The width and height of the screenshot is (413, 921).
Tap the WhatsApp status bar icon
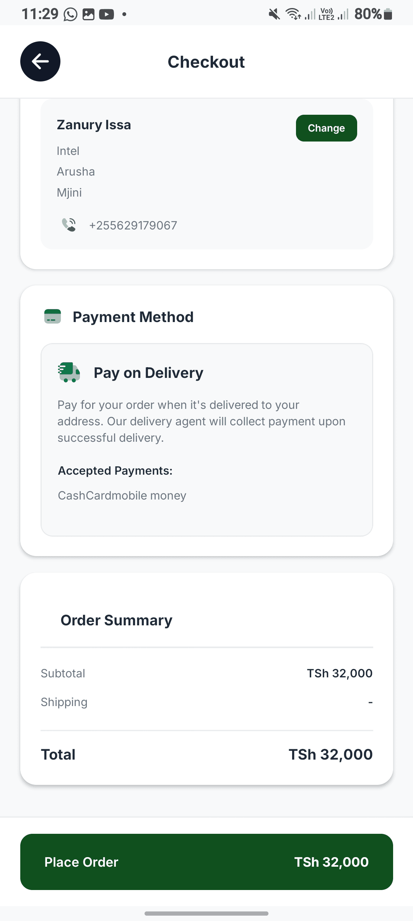pyautogui.click(x=70, y=15)
